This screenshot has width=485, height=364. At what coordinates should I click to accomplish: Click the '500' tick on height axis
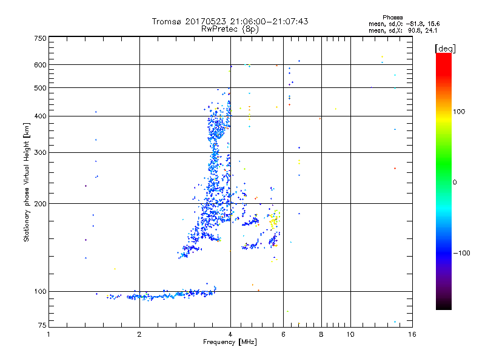pos(40,88)
